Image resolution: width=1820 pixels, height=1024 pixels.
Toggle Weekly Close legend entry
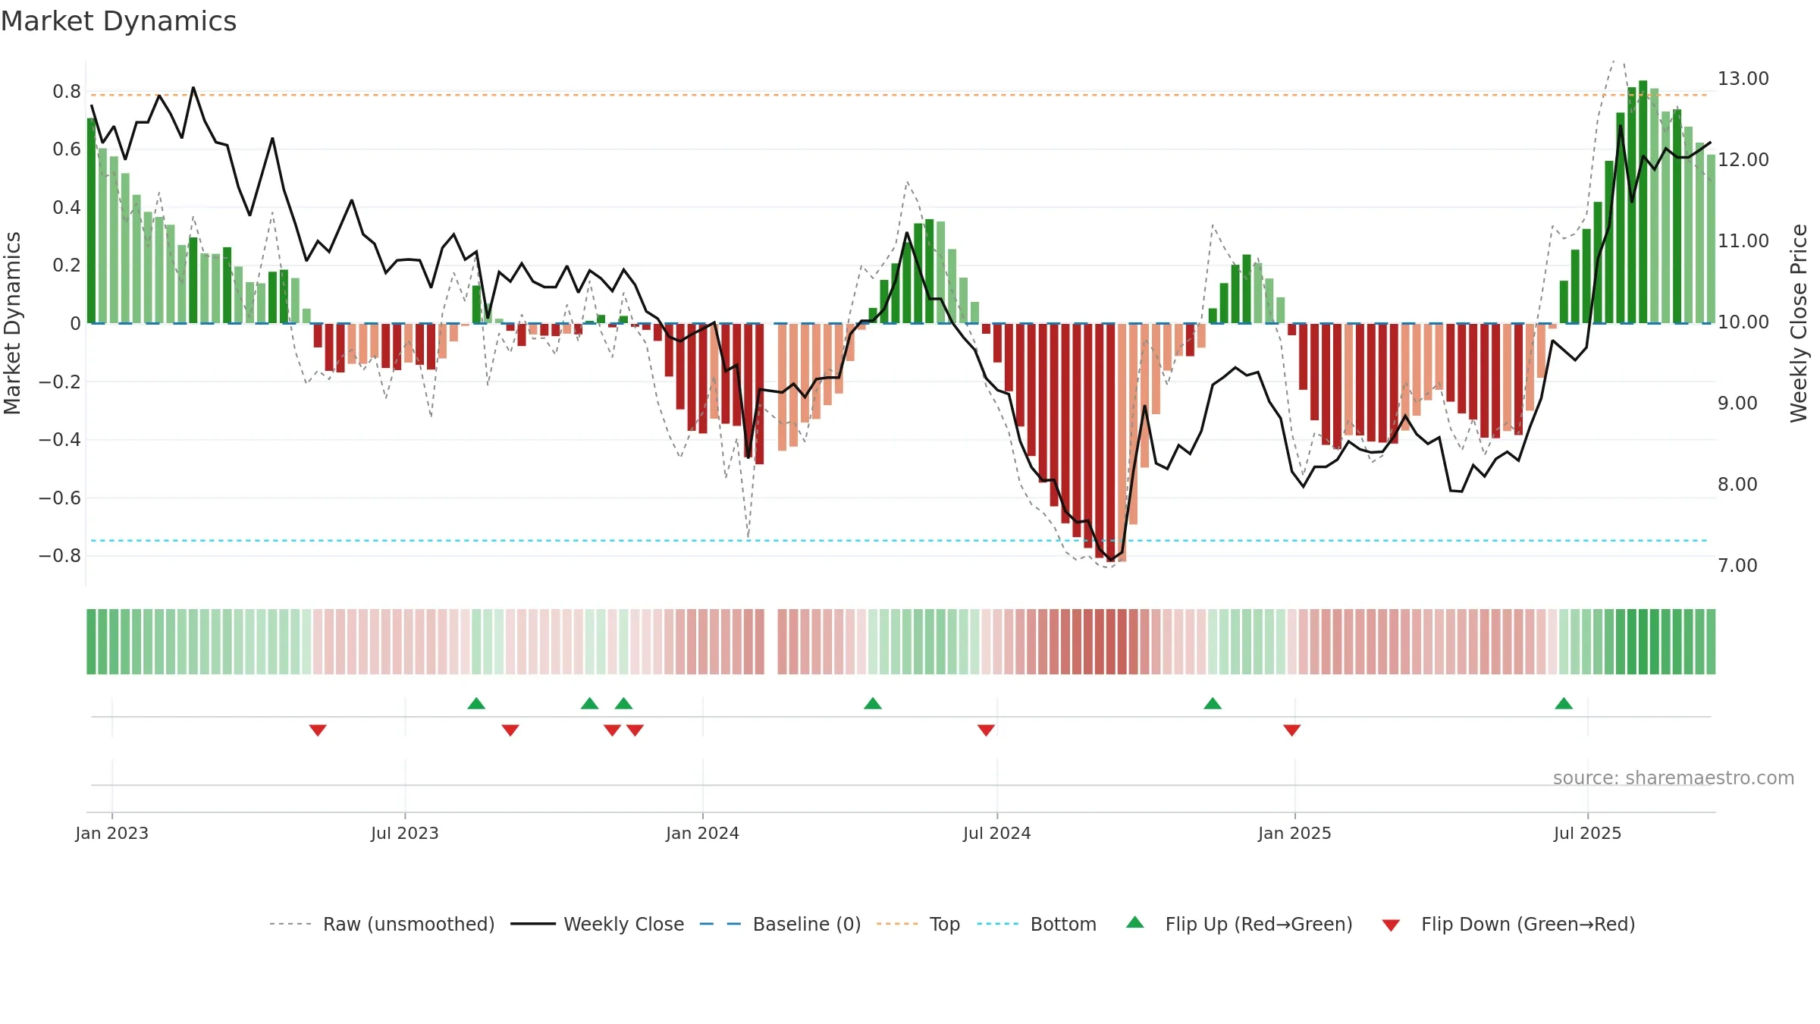click(x=624, y=924)
